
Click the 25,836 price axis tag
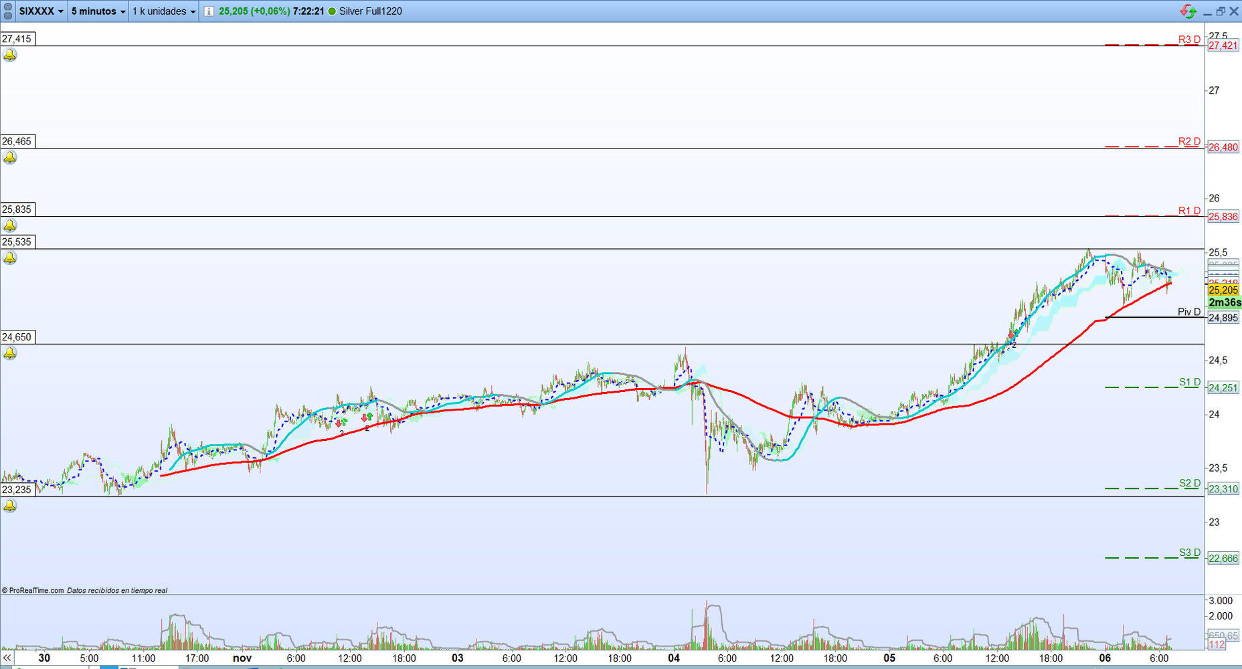click(1223, 217)
